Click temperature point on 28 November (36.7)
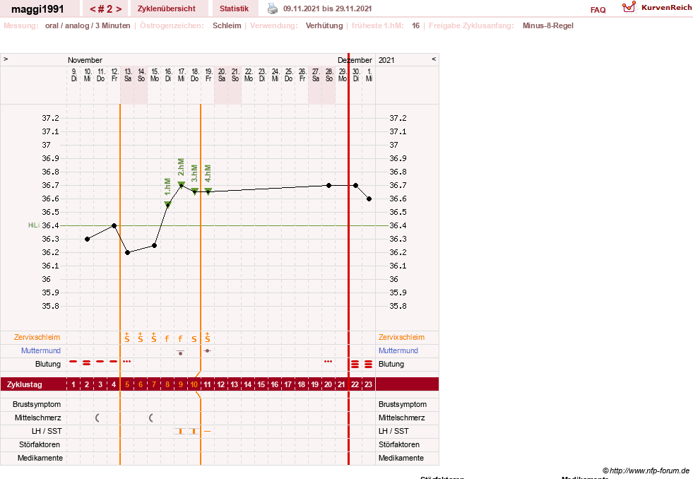The image size is (693, 479). click(x=328, y=186)
